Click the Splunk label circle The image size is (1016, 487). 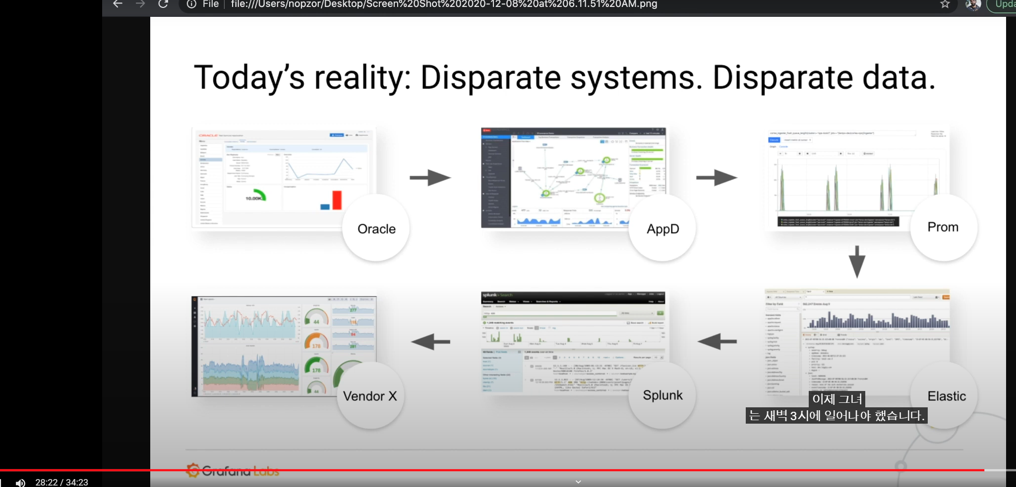click(x=662, y=395)
